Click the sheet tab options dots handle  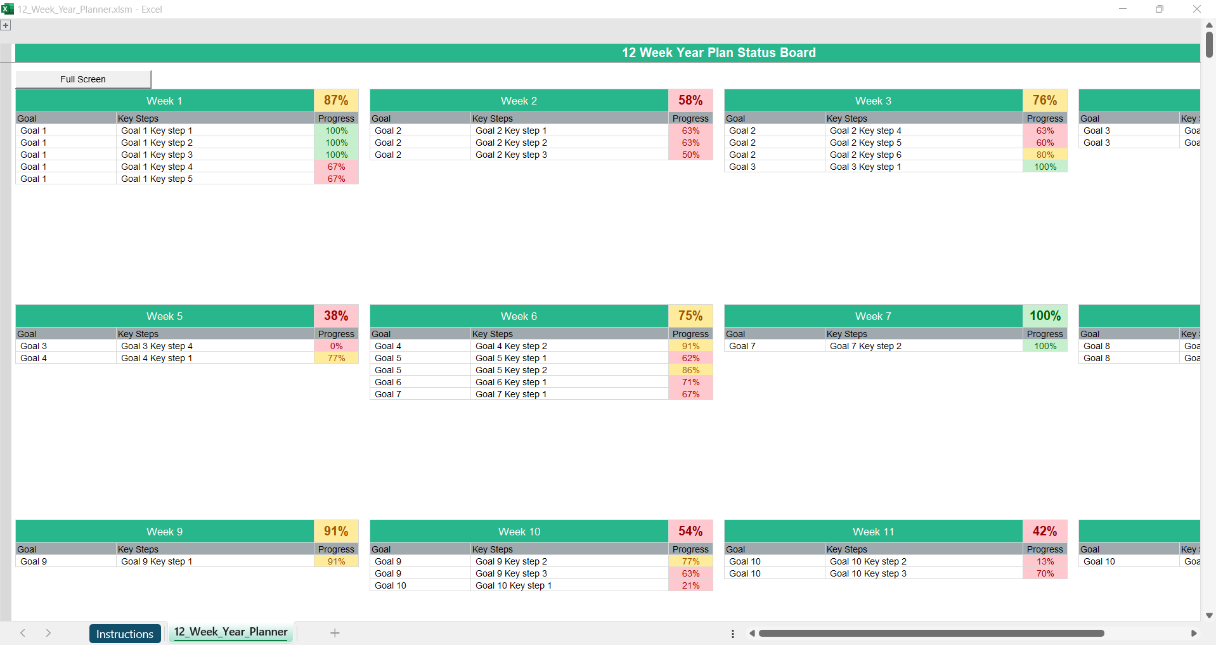(x=733, y=634)
